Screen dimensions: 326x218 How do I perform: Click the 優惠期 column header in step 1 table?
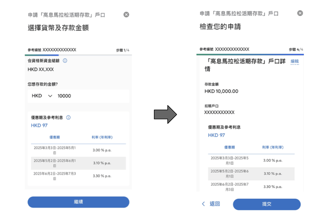(x=54, y=137)
